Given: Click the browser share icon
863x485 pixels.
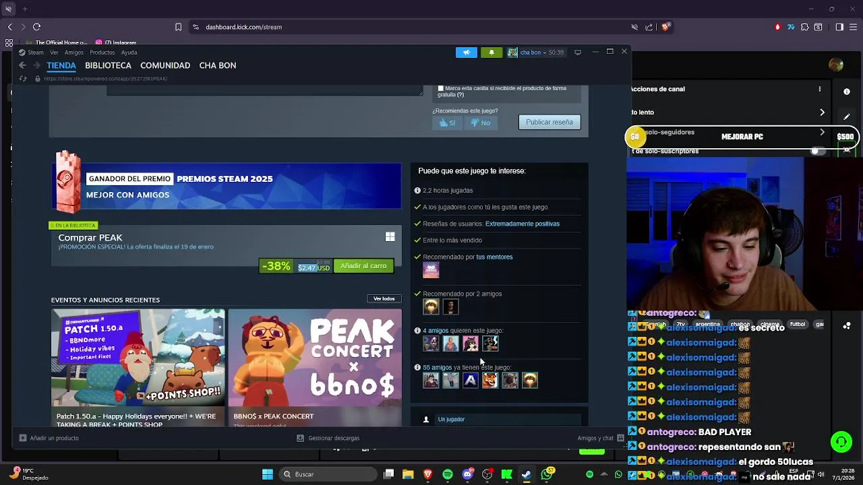Looking at the screenshot, I should point(649,27).
